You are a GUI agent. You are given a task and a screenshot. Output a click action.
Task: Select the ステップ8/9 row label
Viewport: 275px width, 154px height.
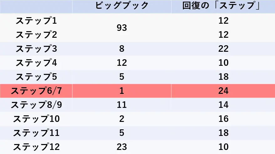pos(36,105)
